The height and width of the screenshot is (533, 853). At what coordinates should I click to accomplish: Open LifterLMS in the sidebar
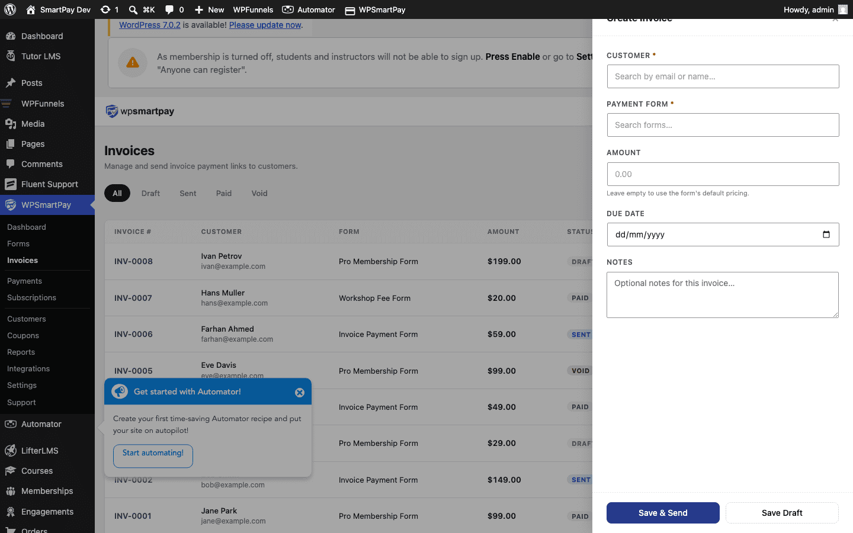47,451
